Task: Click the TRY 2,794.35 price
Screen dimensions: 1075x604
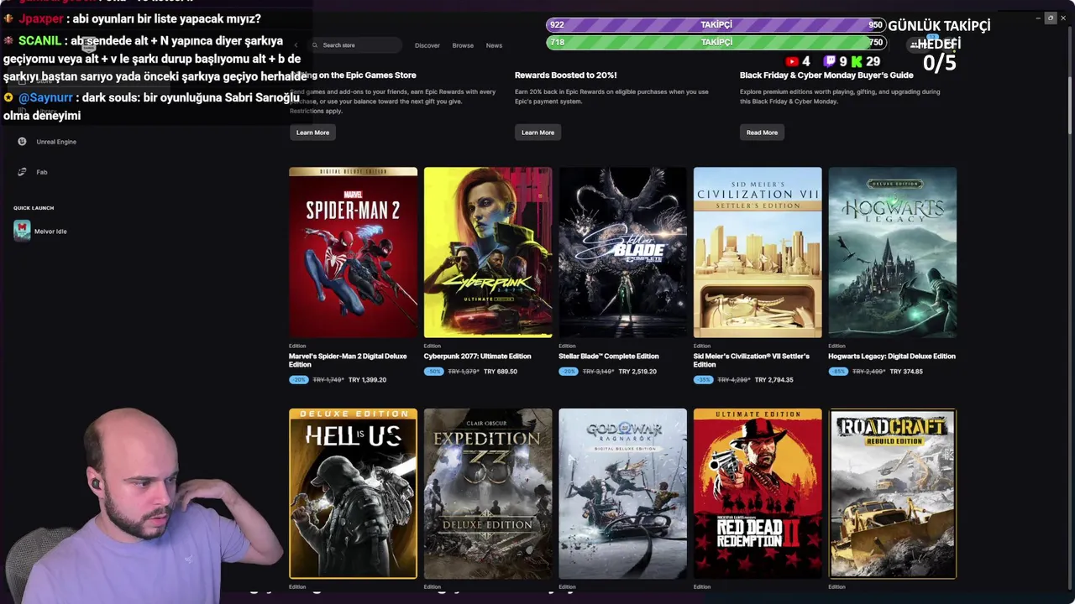Action: pyautogui.click(x=773, y=380)
